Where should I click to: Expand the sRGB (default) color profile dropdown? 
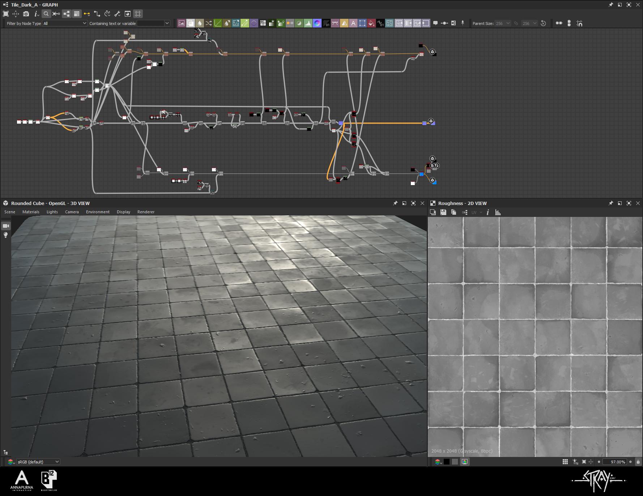(x=38, y=462)
